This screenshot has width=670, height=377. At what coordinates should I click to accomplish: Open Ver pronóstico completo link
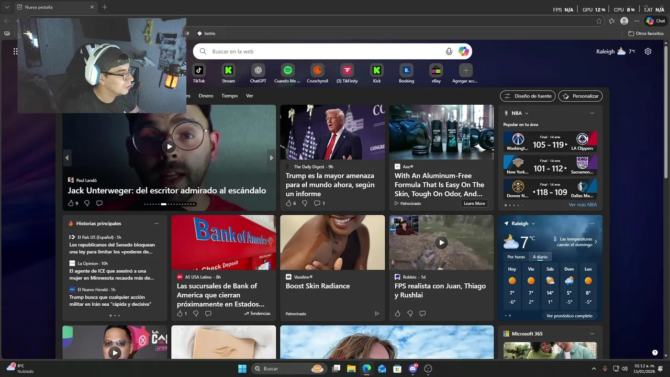pyautogui.click(x=569, y=316)
